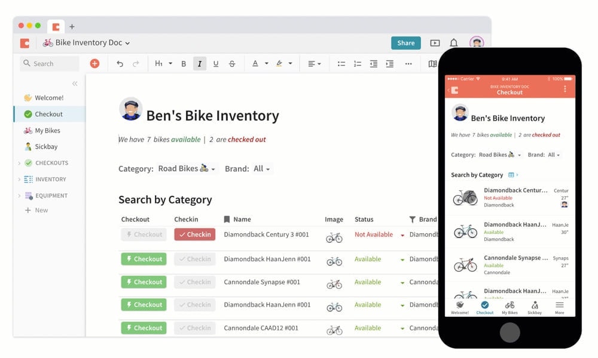
Task: Open more formatting options ellipsis
Action: coord(408,63)
